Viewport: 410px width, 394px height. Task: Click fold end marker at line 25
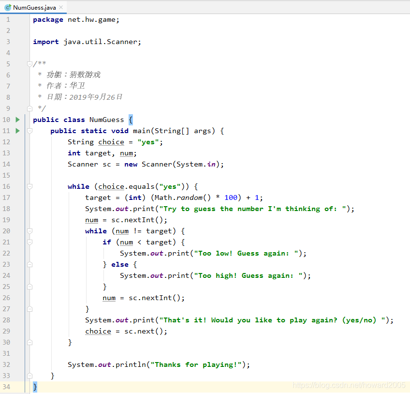coord(29,287)
